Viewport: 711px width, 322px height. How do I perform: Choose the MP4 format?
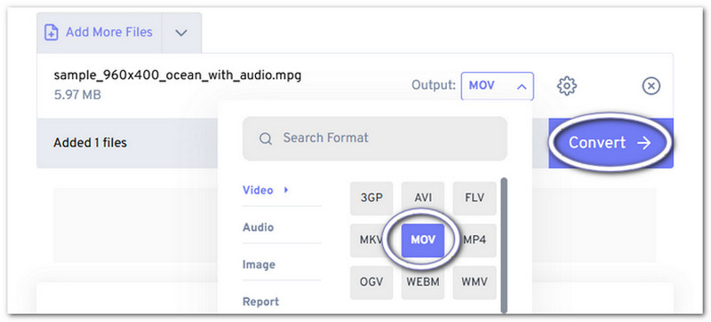[475, 240]
